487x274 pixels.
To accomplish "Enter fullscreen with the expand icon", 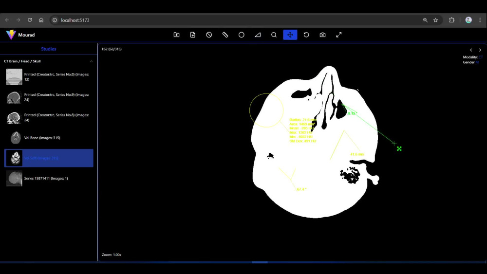I will point(339,35).
